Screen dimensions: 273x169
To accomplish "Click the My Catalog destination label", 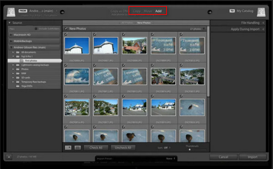I will click(x=245, y=11).
